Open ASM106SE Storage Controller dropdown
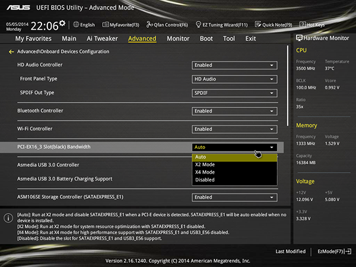The image size is (356, 267). point(234,198)
